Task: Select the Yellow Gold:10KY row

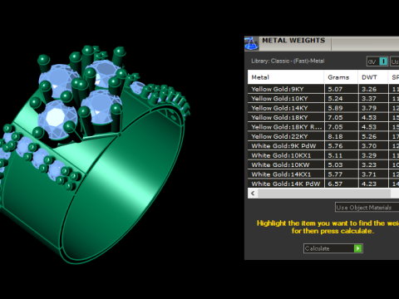Action: 323,99
